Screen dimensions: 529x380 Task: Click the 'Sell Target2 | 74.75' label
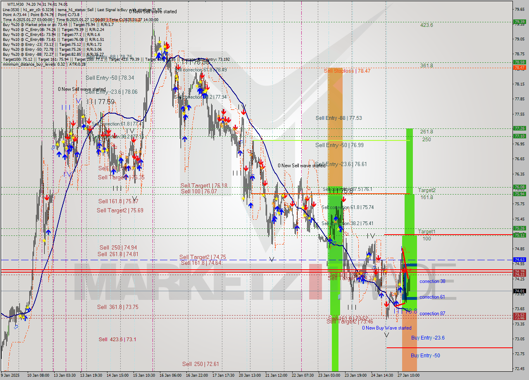(203, 256)
